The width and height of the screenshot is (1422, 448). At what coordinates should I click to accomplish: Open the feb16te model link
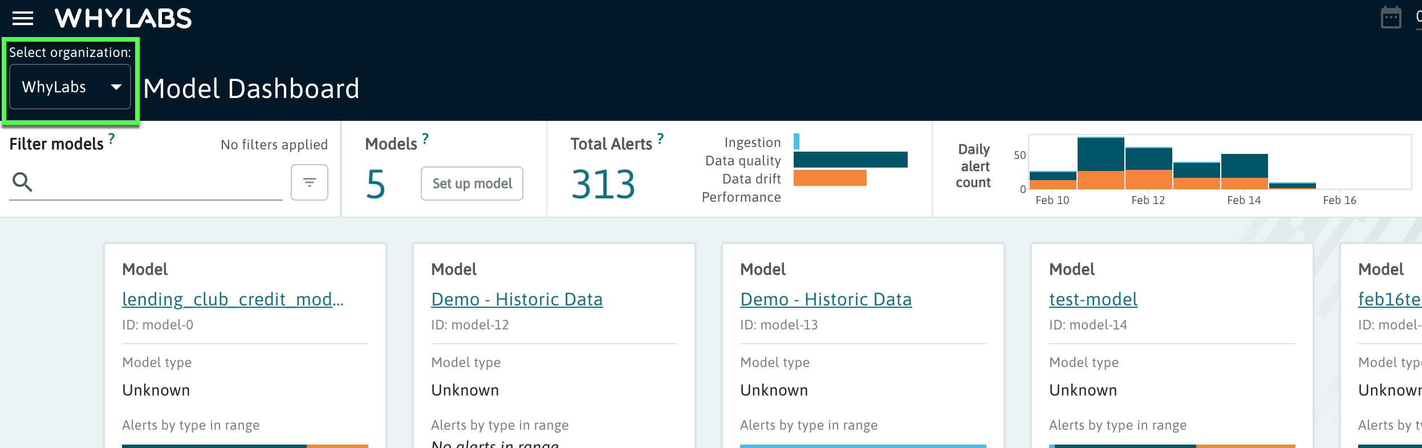[1389, 299]
